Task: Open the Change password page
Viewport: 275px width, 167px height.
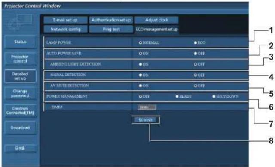Action: (20, 93)
